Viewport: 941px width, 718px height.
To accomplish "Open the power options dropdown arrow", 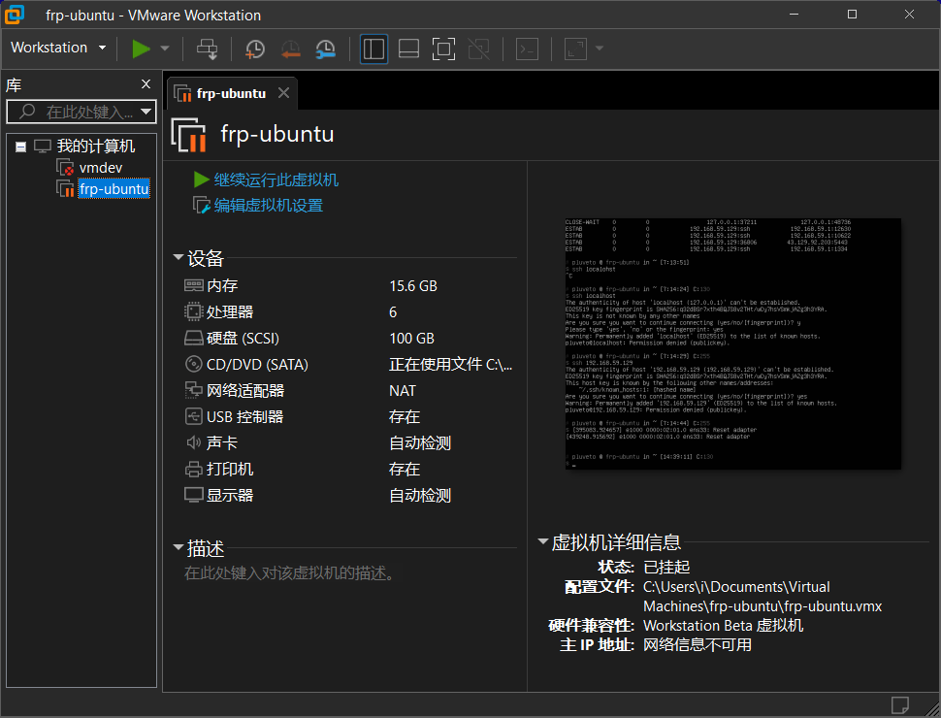I will pos(165,49).
